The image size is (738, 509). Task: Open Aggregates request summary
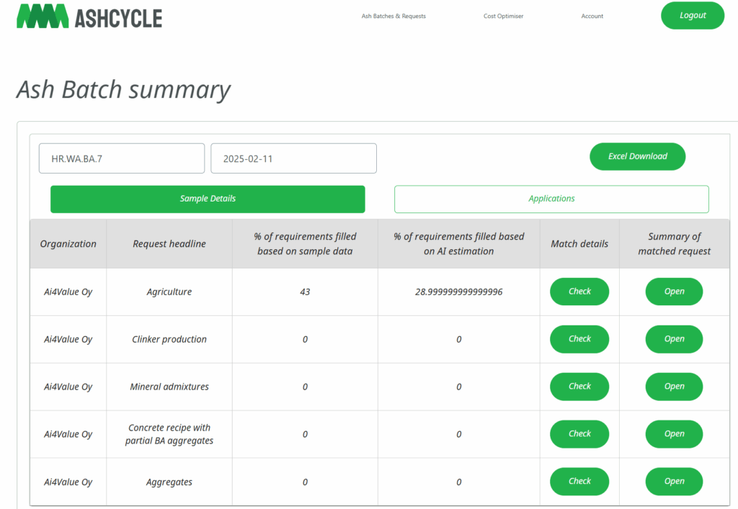click(x=674, y=482)
